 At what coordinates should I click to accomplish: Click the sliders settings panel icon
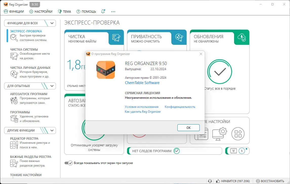[201, 134]
